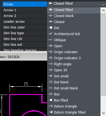Click the Closed blank arrowhead icon
Image resolution: width=106 pixels, height=116 pixels.
click(50, 16)
